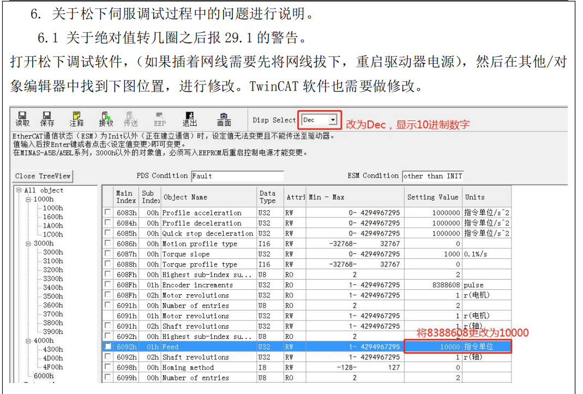Image resolution: width=583 pixels, height=394 pixels.
Task: Collapse the 3000h tree node
Action: click(28, 244)
